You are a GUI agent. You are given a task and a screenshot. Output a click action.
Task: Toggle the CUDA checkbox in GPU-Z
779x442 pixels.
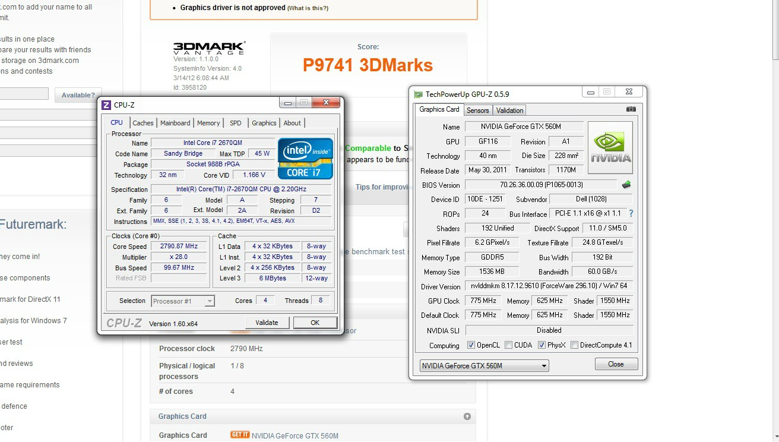pyautogui.click(x=508, y=345)
